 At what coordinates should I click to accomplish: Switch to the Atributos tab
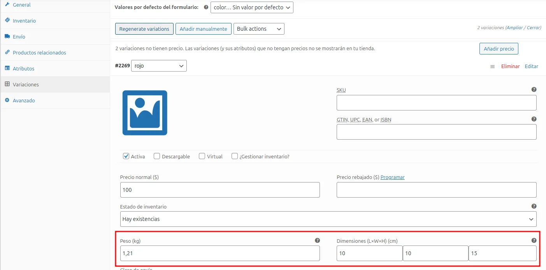point(23,68)
